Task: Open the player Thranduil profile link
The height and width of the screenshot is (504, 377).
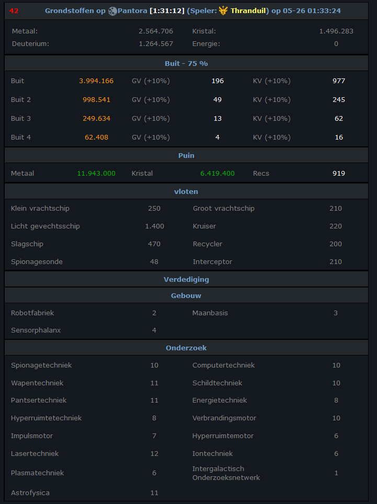Action: [248, 10]
